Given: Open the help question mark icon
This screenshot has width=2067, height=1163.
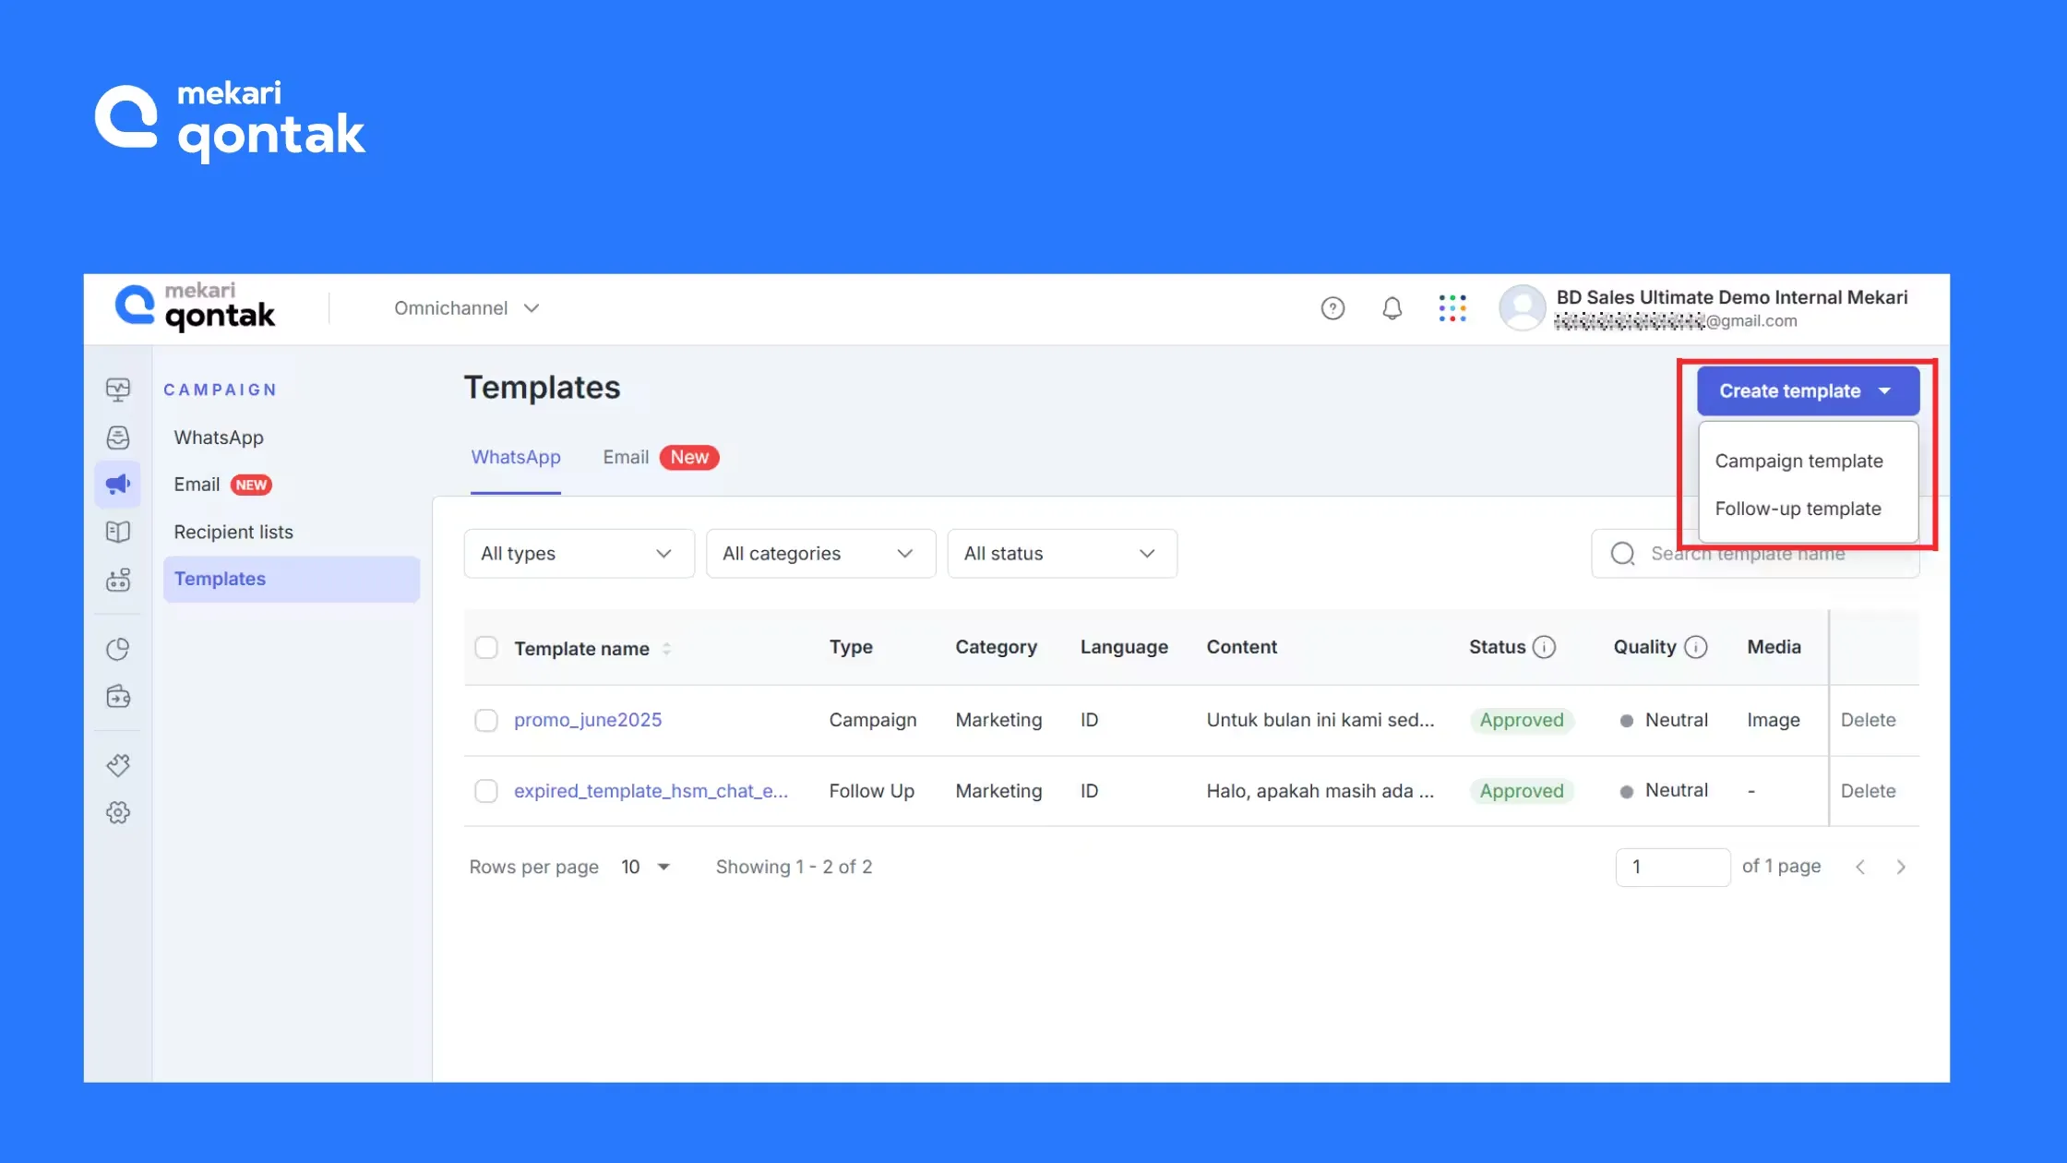Looking at the screenshot, I should coord(1332,308).
